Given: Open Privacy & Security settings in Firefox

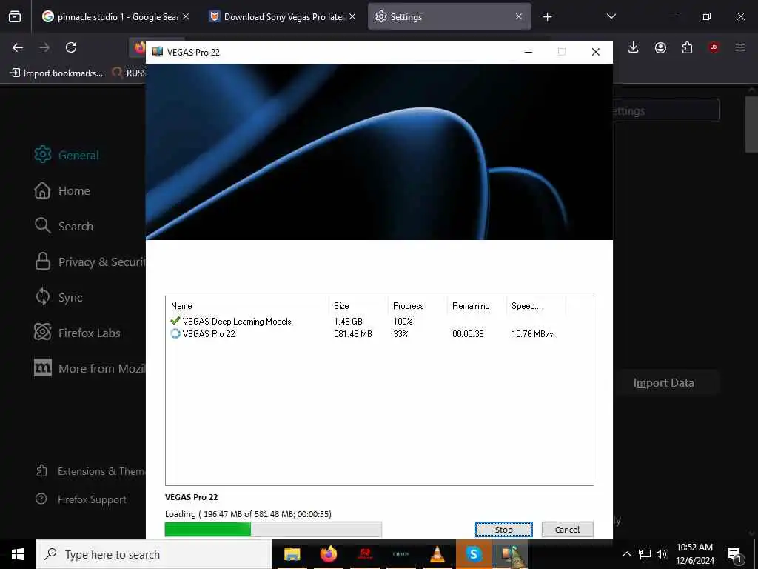Looking at the screenshot, I should click(90, 262).
